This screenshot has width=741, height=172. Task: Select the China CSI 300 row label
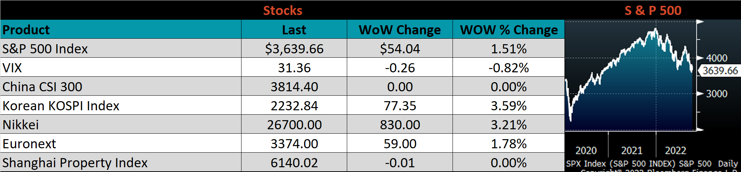tap(42, 87)
